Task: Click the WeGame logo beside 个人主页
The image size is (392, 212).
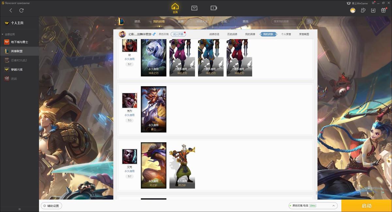Action: [x=7, y=23]
